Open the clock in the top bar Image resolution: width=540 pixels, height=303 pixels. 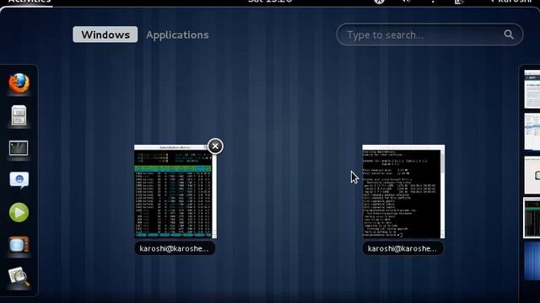coord(270,2)
